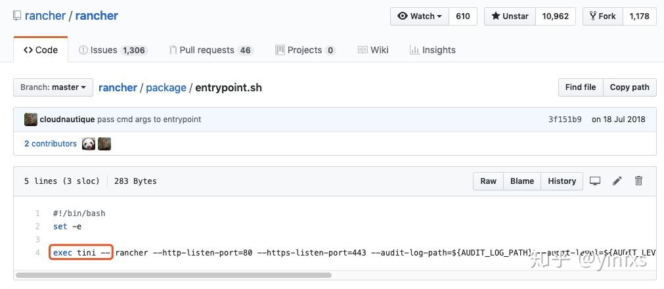Click the second contributor avatar
This screenshot has height=289, width=664.
tap(104, 144)
